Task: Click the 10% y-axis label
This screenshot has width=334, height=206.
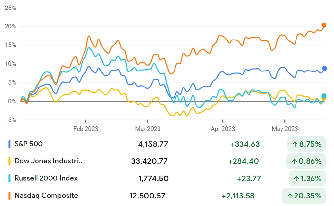Action: [x=10, y=64]
